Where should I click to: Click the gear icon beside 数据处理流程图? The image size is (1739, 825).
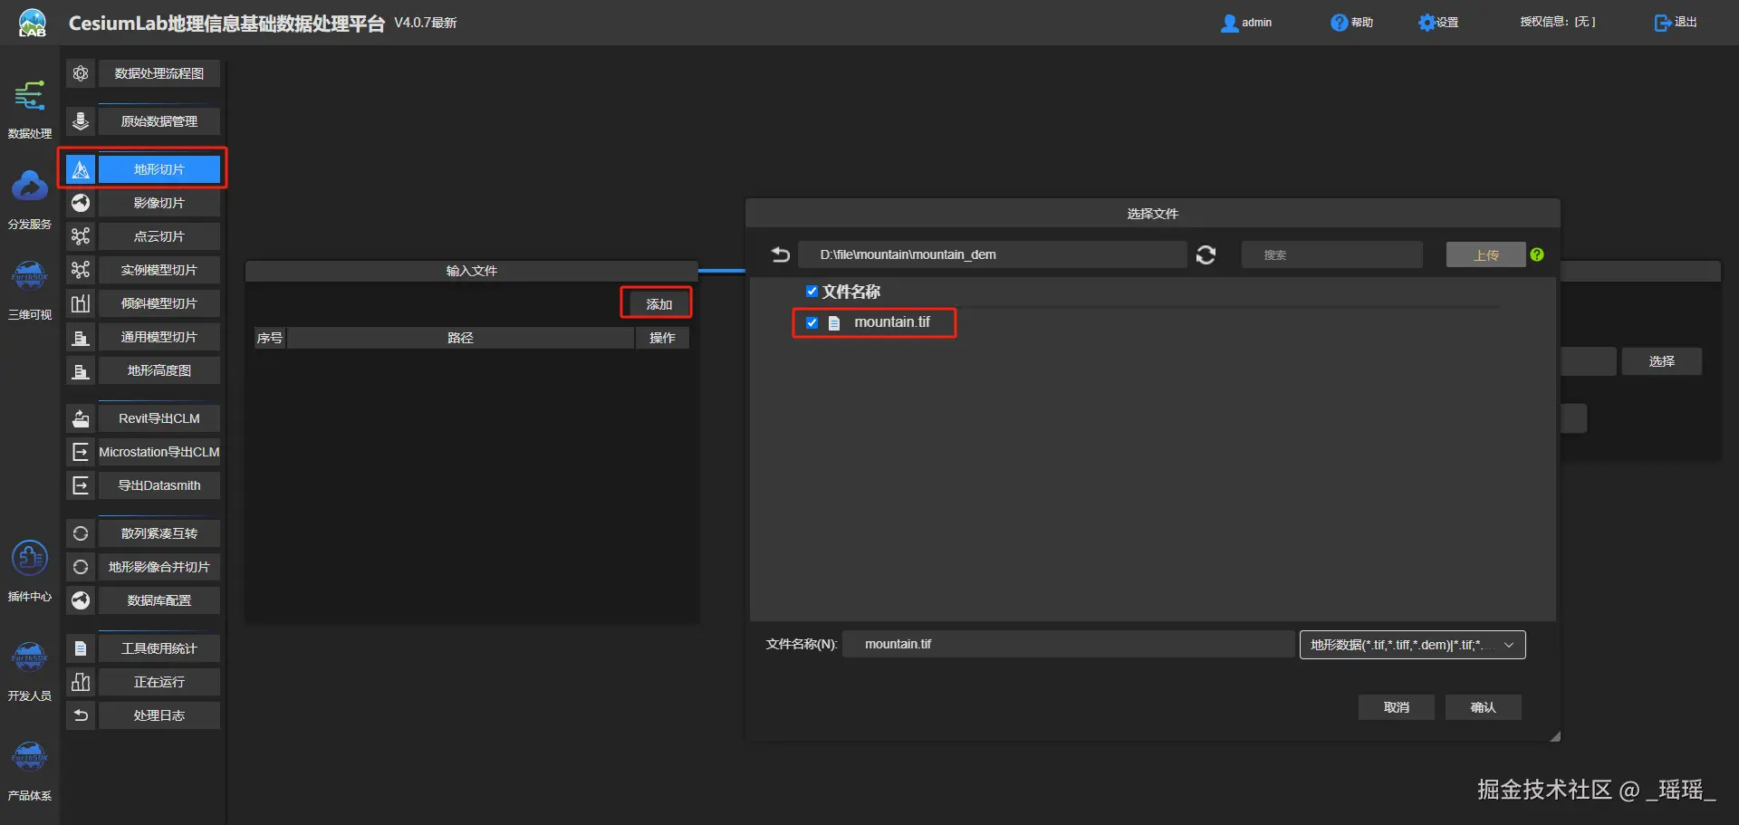point(81,73)
